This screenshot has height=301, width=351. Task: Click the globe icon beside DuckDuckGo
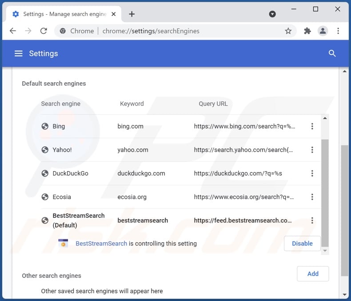pos(45,173)
